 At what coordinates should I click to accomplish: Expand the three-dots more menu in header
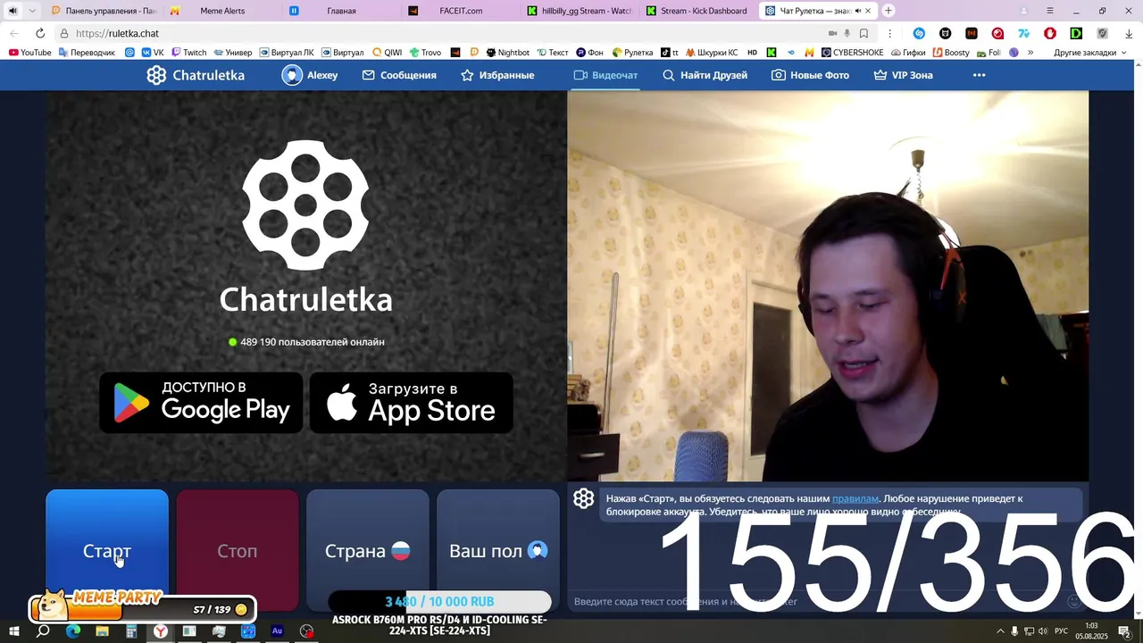click(x=979, y=75)
